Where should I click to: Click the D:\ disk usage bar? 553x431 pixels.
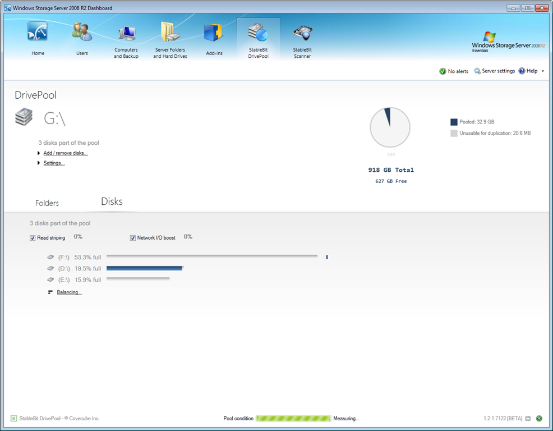pos(145,268)
